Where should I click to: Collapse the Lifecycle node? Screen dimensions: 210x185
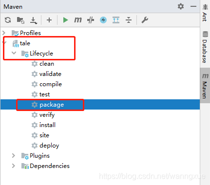[x=14, y=53]
